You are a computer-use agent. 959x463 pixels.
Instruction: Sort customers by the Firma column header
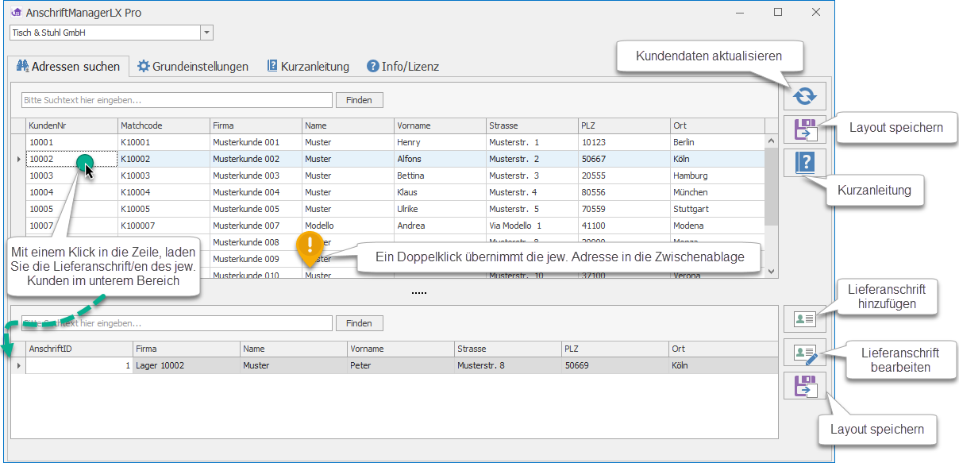pyautogui.click(x=256, y=125)
